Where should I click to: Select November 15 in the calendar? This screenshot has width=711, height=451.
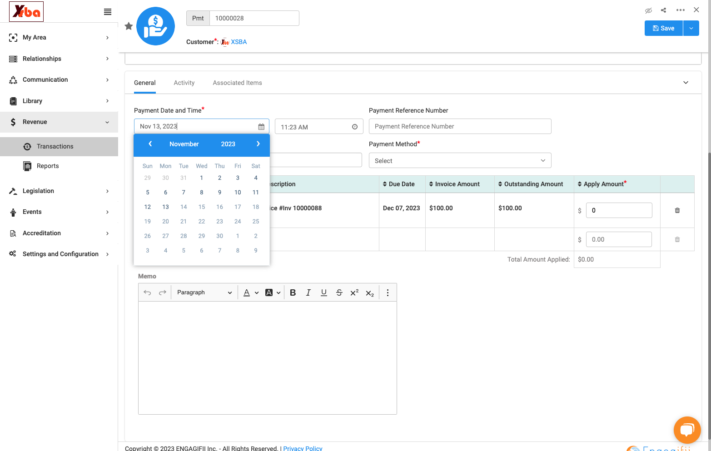(202, 207)
